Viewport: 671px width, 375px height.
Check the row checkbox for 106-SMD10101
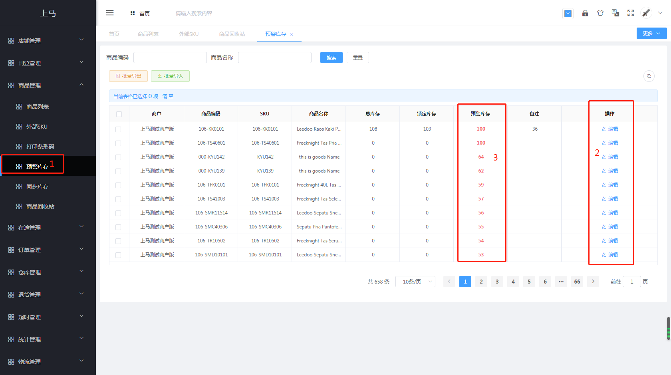[x=118, y=255]
